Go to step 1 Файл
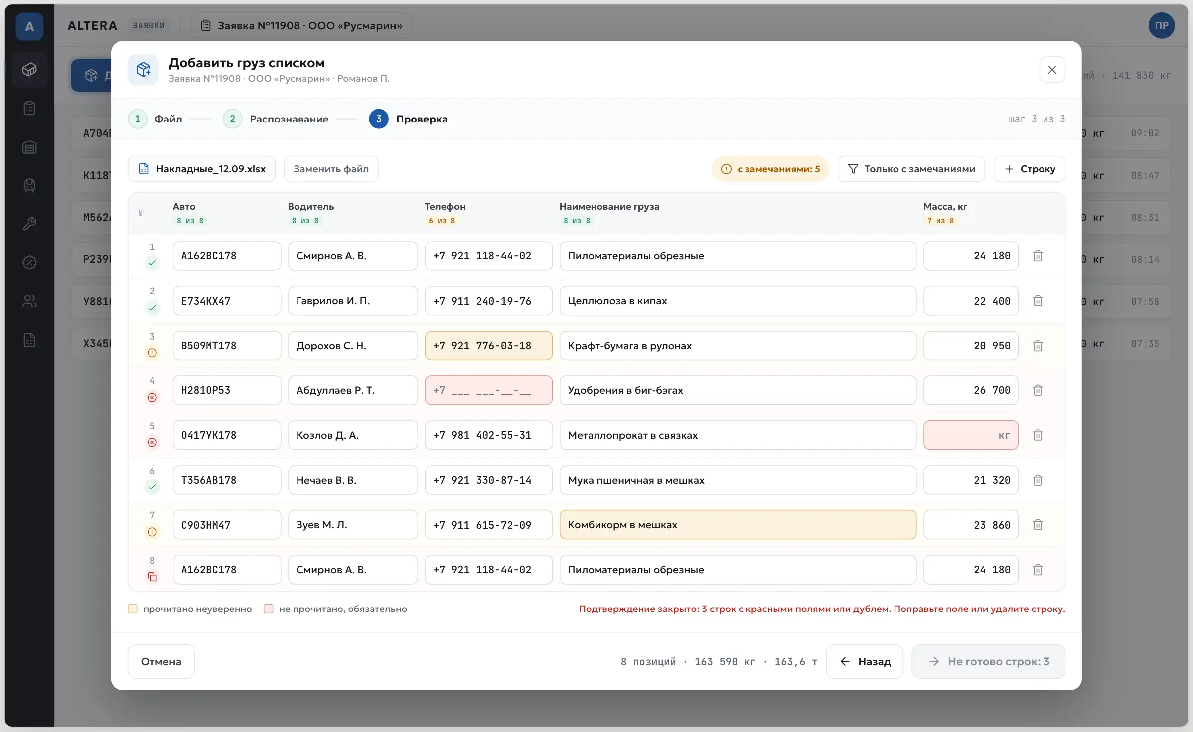Viewport: 1193px width, 732px height. [x=155, y=119]
